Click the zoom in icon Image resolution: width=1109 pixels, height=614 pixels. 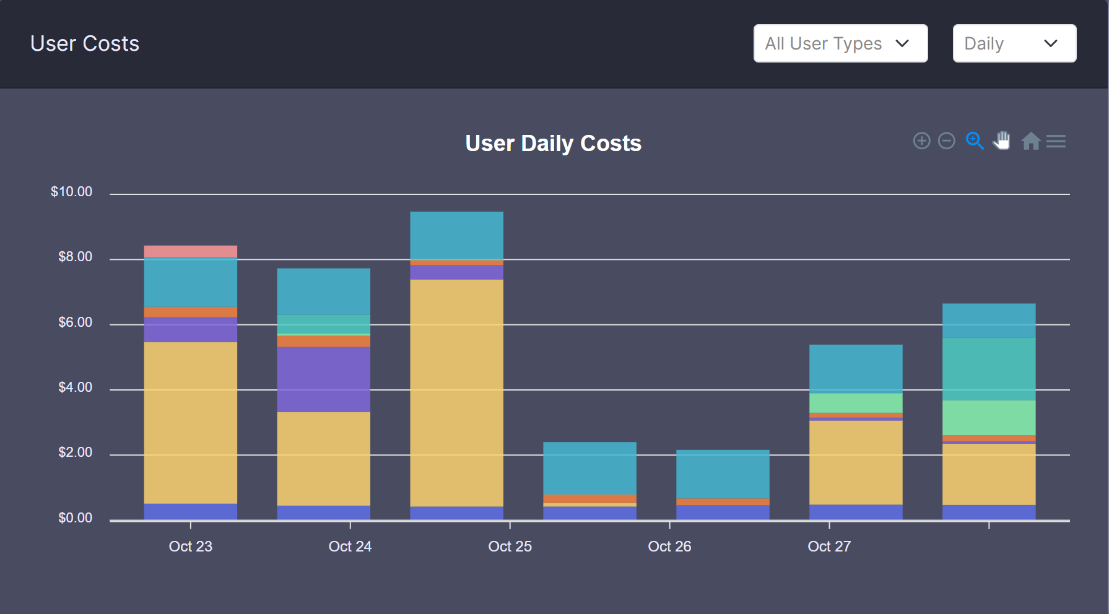point(921,141)
